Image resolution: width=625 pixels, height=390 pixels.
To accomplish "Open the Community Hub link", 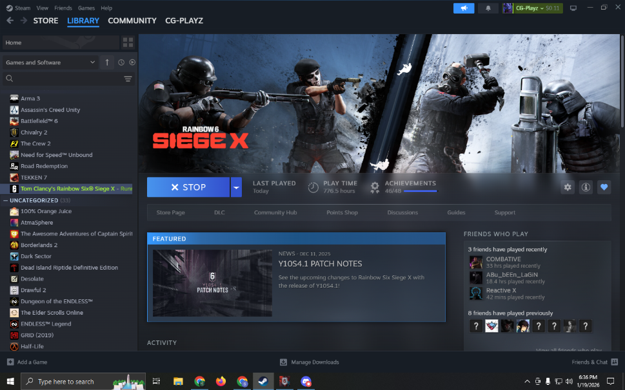I will (x=275, y=212).
